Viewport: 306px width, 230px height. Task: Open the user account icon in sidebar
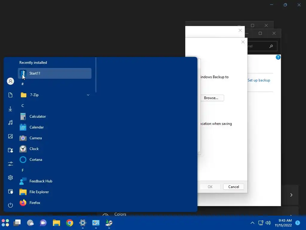click(x=10, y=81)
